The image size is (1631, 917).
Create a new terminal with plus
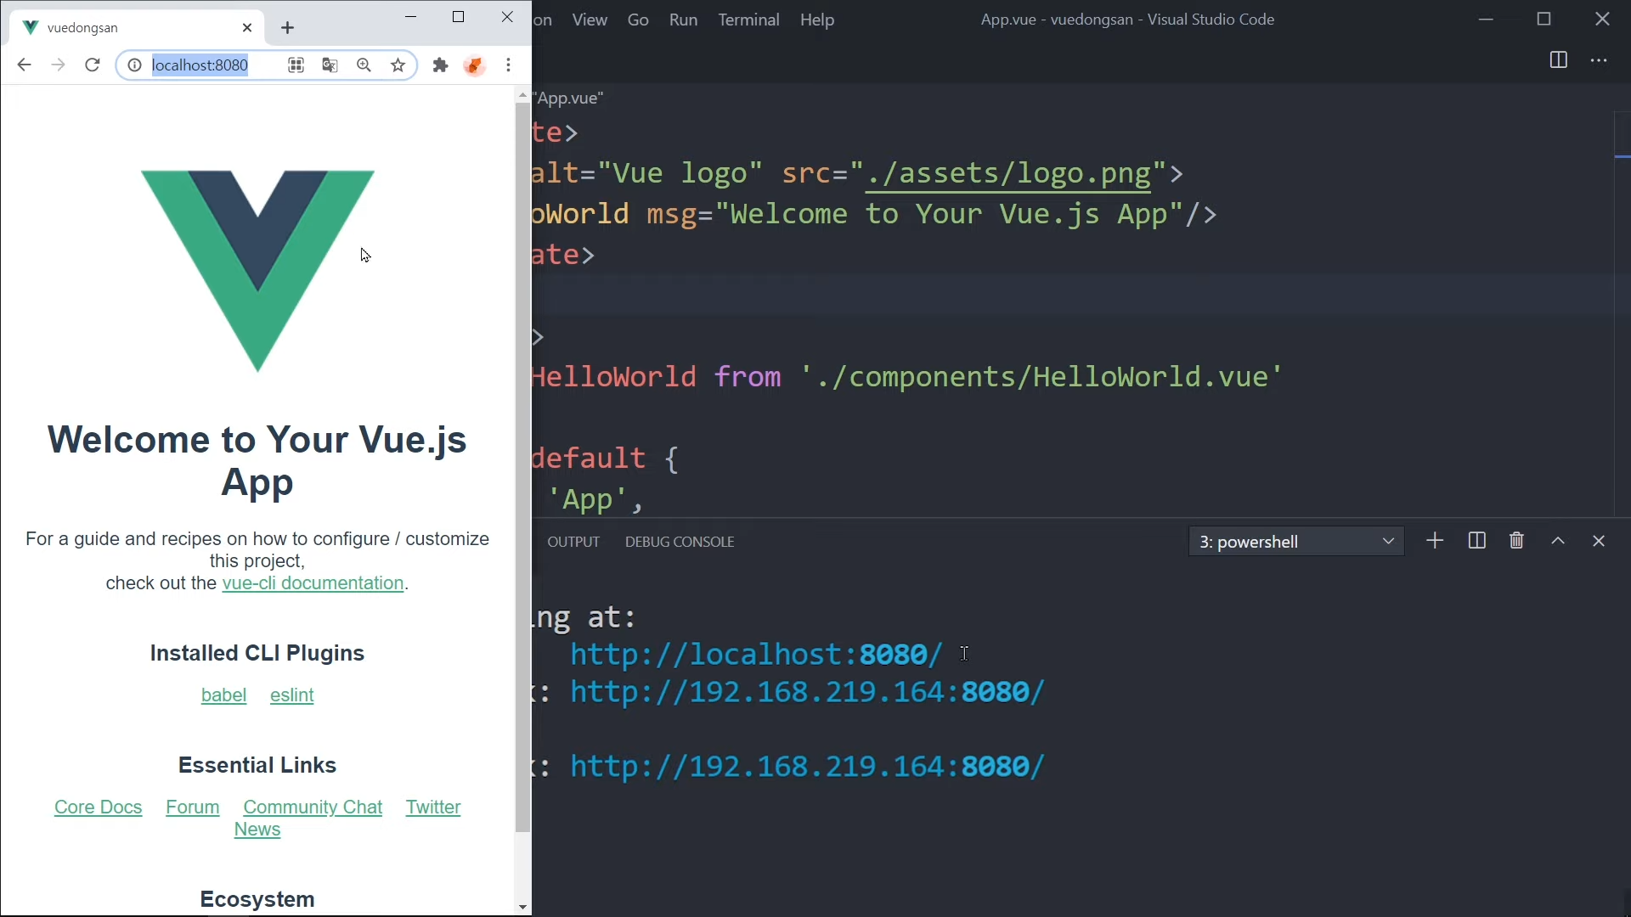click(1435, 541)
